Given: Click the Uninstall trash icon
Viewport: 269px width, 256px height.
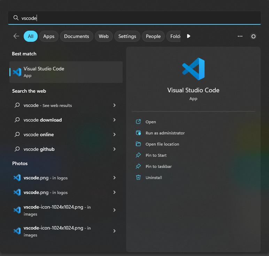Looking at the screenshot, I should pos(138,178).
